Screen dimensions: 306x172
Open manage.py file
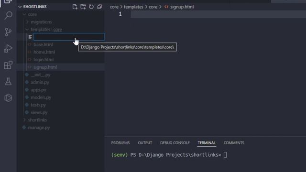coord(39,128)
